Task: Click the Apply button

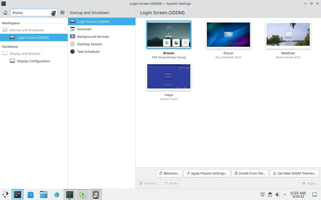Action: [x=309, y=183]
